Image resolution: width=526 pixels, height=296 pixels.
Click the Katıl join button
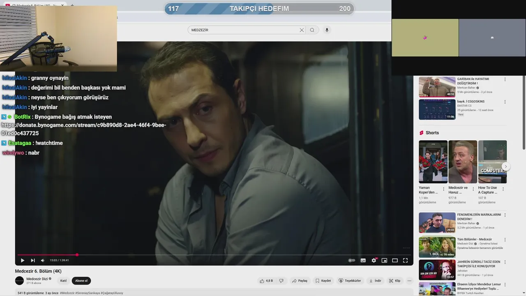(x=63, y=281)
